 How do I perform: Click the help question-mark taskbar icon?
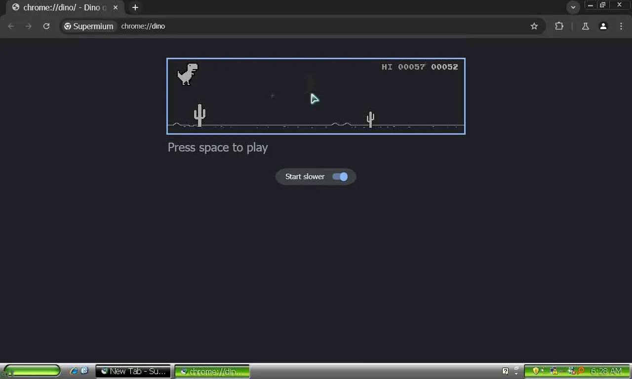pos(505,371)
